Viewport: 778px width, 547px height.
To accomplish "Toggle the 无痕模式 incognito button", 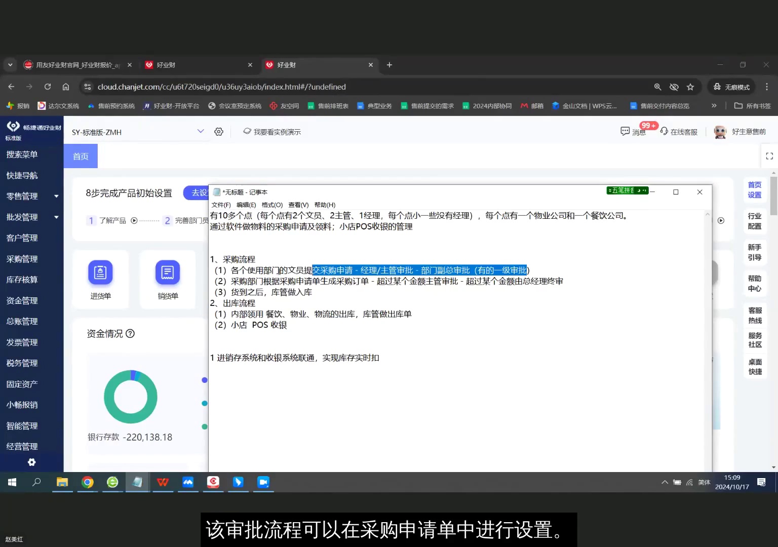I will (731, 87).
